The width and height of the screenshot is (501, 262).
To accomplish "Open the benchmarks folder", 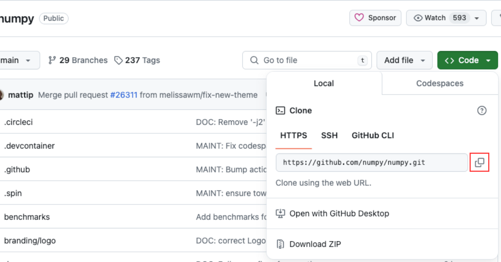I will click(27, 217).
